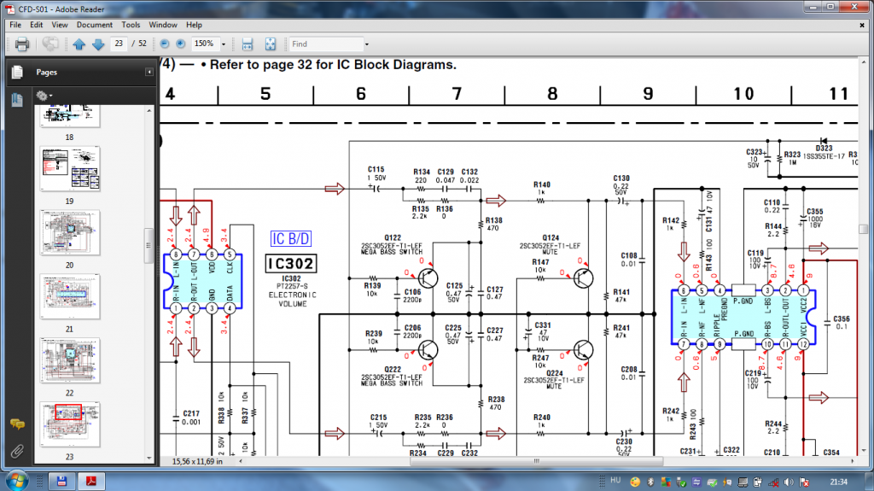Viewport: 874px width, 491px height.
Task: Select page 20 thumbnail
Action: coord(70,232)
